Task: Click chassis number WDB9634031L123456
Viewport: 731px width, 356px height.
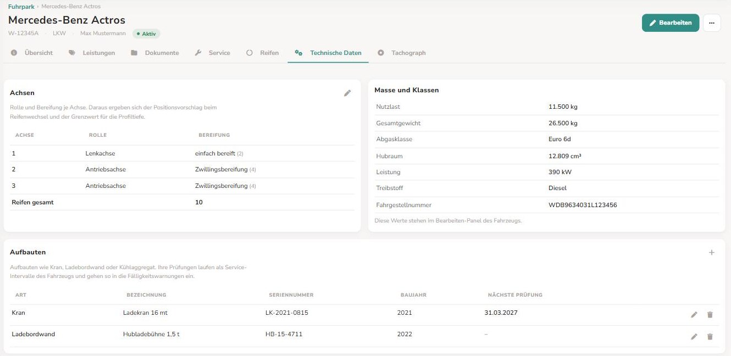Action: click(x=583, y=205)
